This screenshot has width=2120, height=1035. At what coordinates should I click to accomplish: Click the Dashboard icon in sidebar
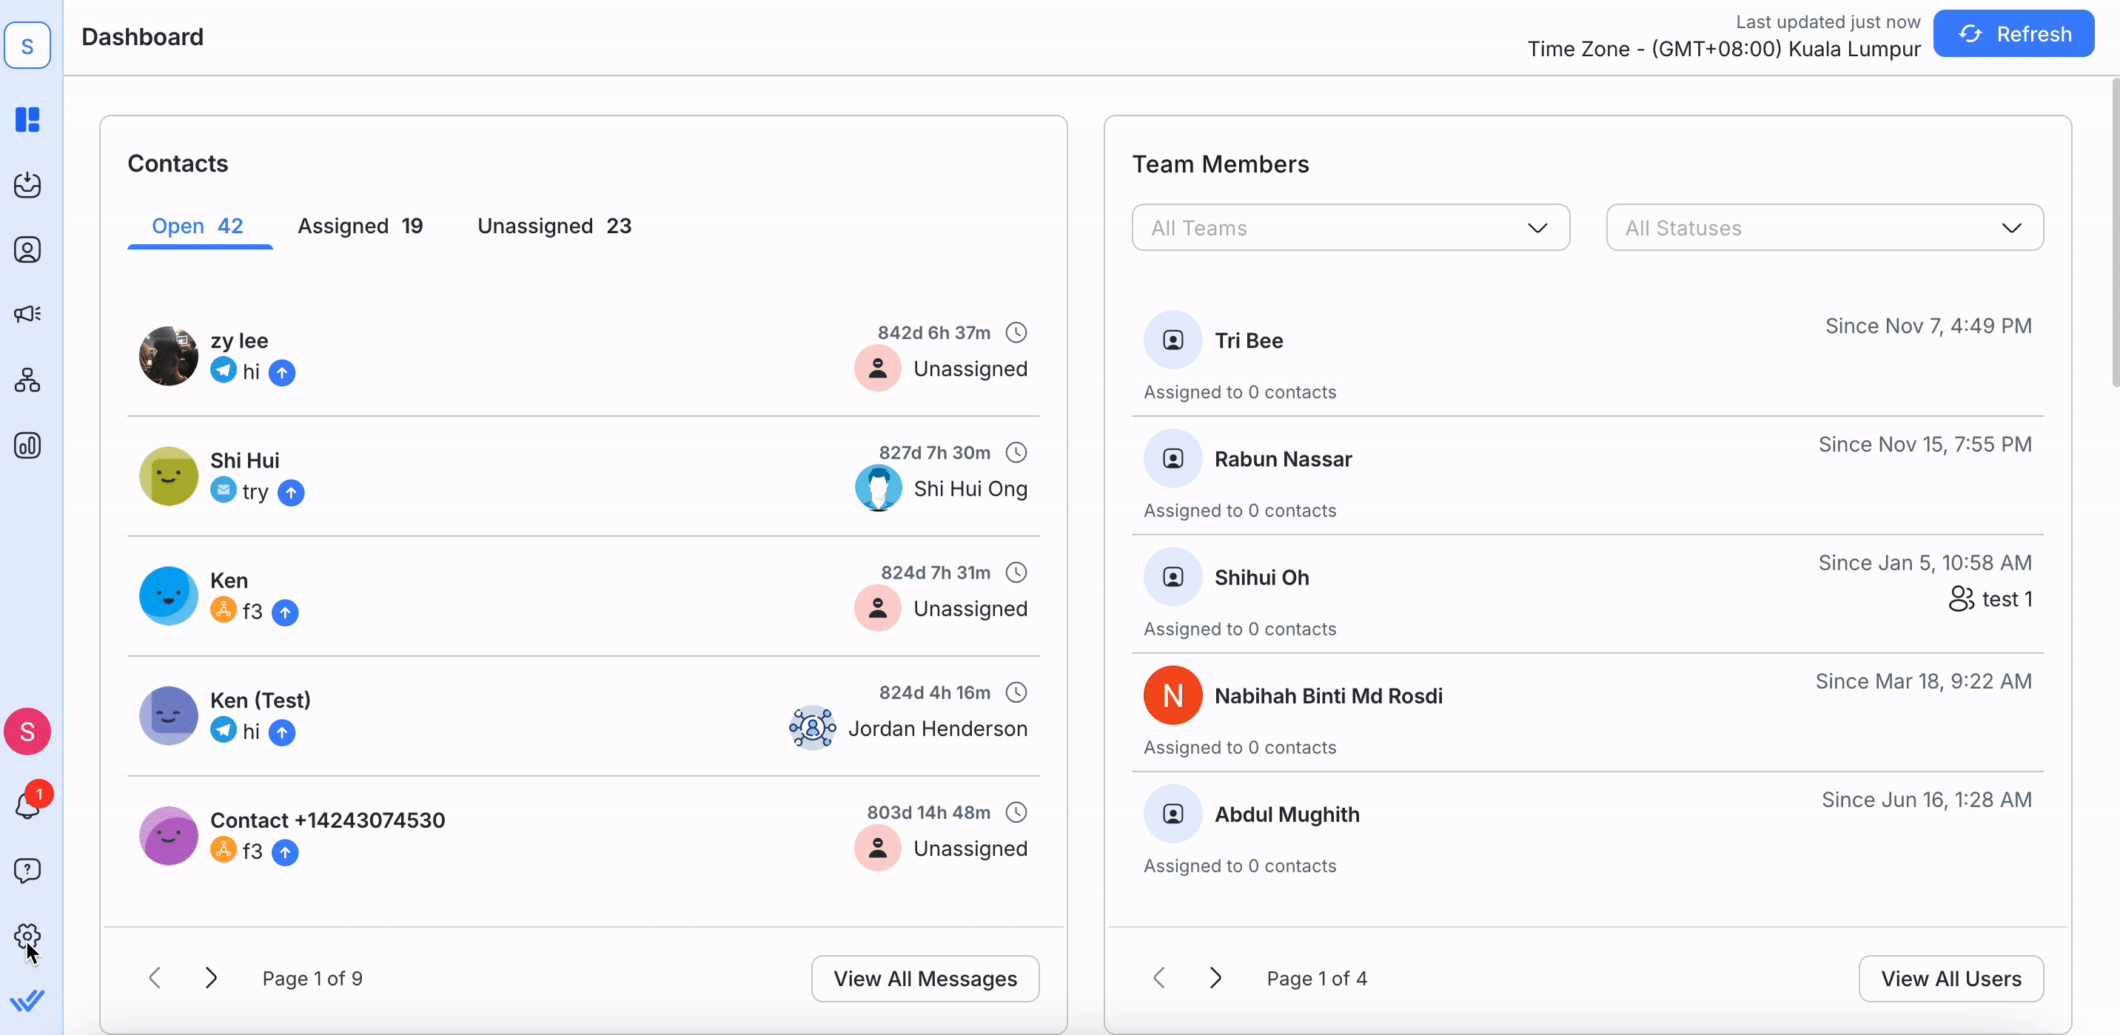point(27,119)
